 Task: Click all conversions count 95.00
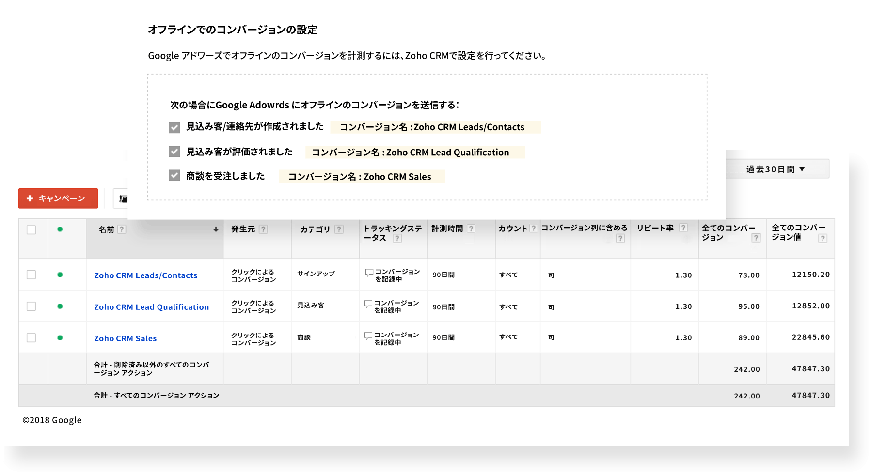click(x=749, y=306)
